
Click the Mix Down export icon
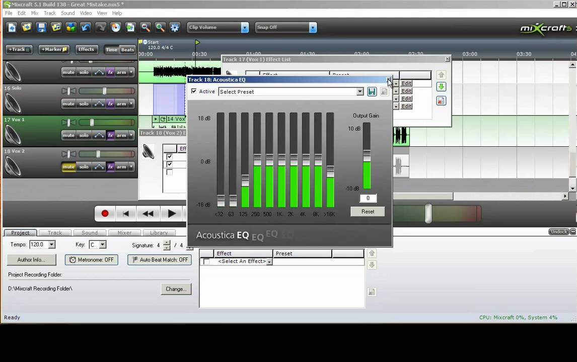(x=130, y=28)
